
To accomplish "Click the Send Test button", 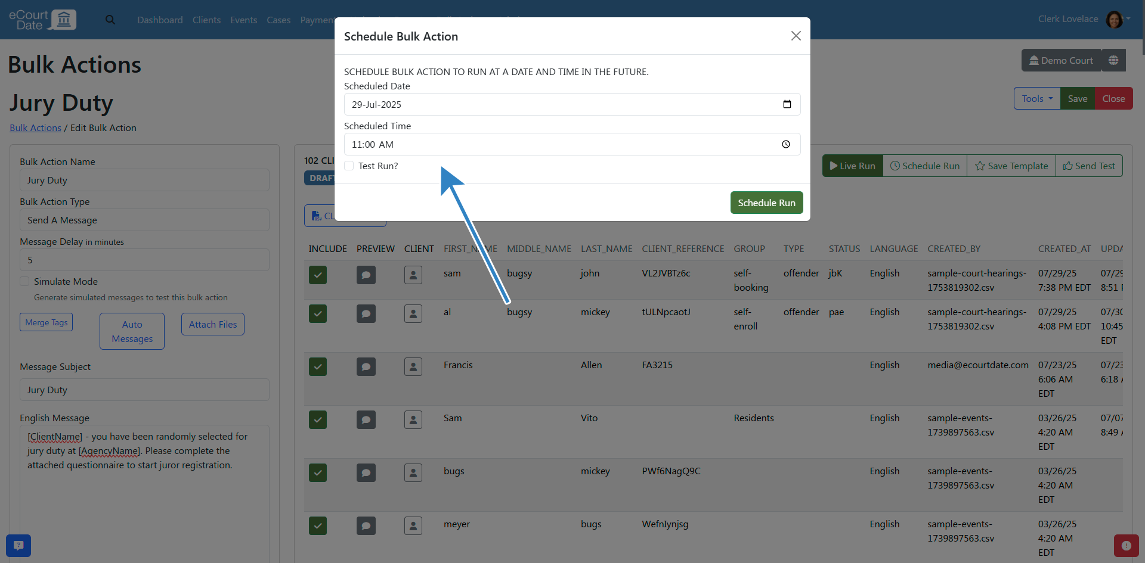I will 1089,166.
